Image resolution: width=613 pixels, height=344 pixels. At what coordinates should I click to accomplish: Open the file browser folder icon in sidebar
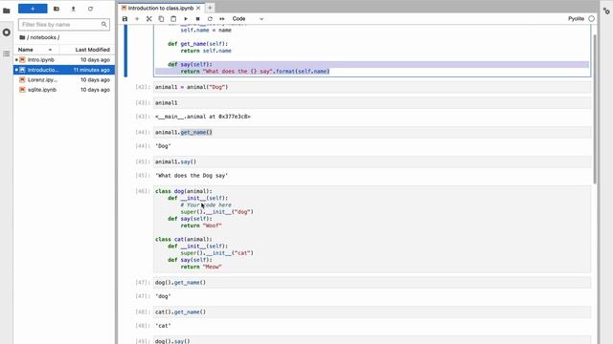(7, 11)
